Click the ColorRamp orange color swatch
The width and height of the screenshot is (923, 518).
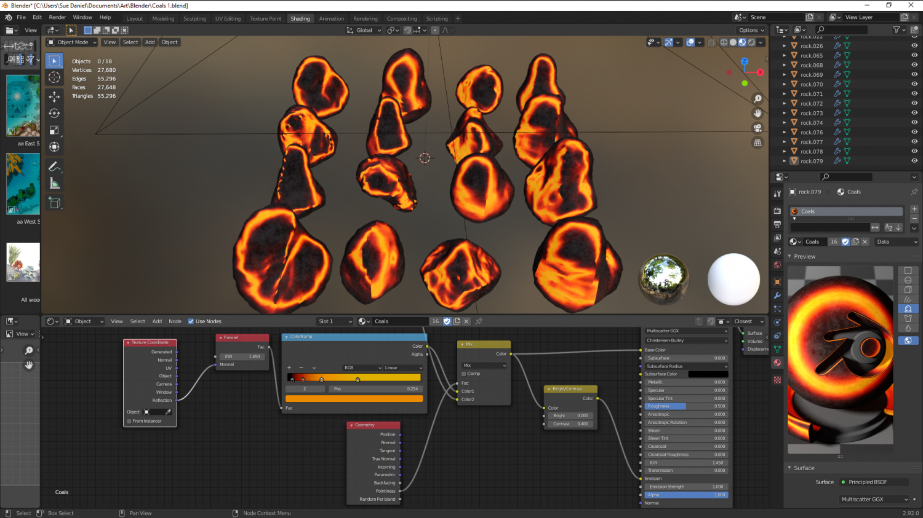click(x=354, y=399)
